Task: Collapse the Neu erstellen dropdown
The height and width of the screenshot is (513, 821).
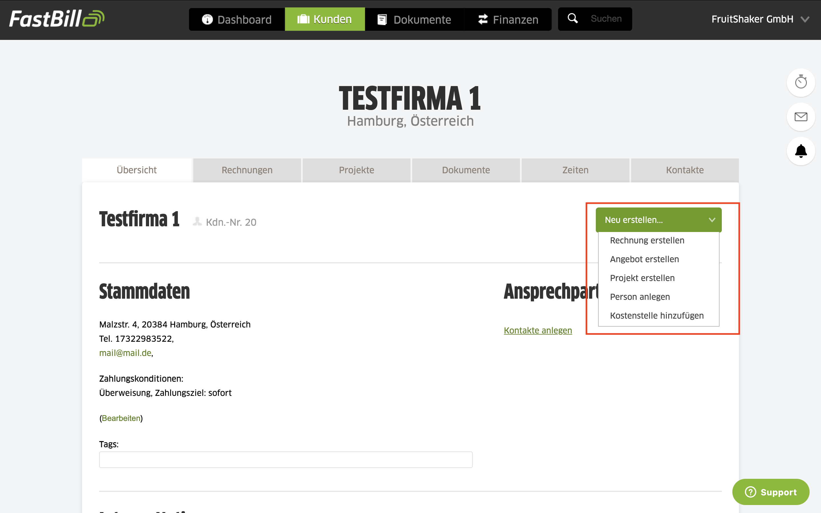Action: click(x=659, y=220)
